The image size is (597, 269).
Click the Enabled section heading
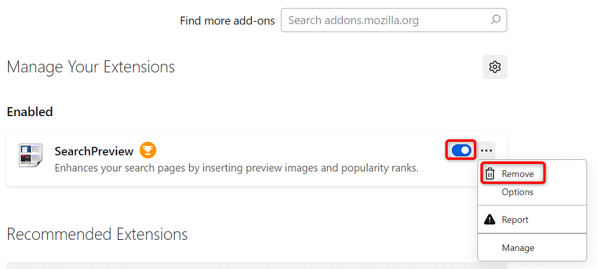(30, 111)
